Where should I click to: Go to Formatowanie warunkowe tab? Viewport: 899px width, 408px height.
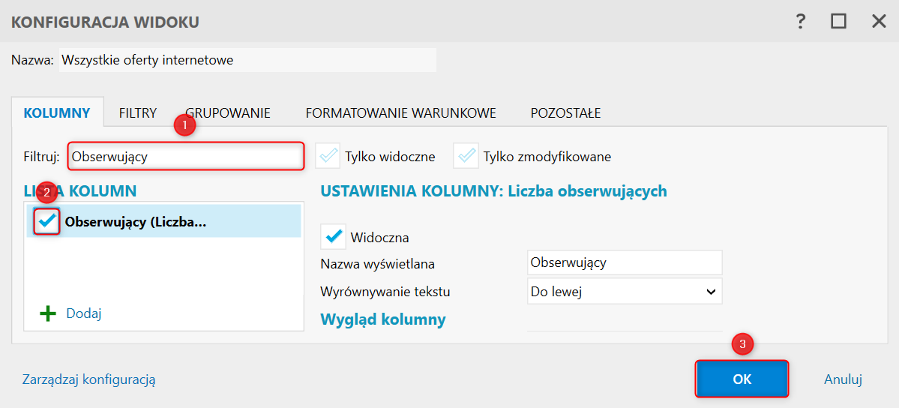pos(400,113)
